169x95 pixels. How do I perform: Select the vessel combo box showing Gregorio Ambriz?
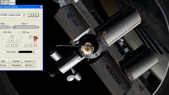pos(12,15)
